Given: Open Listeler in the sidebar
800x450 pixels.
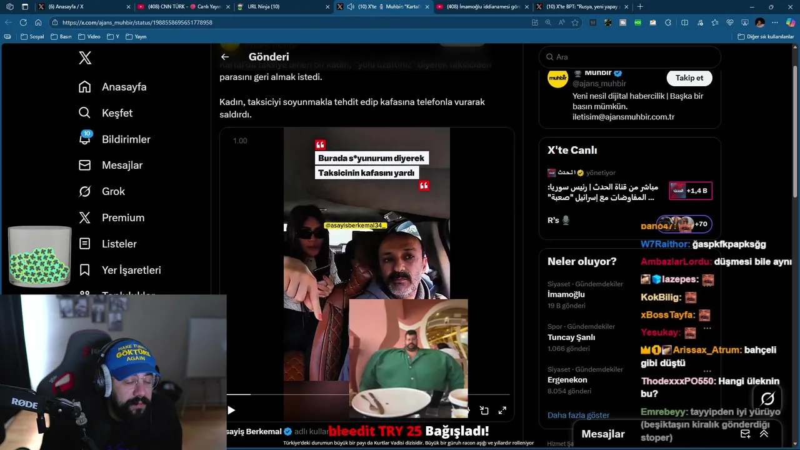Looking at the screenshot, I should tap(107, 244).
